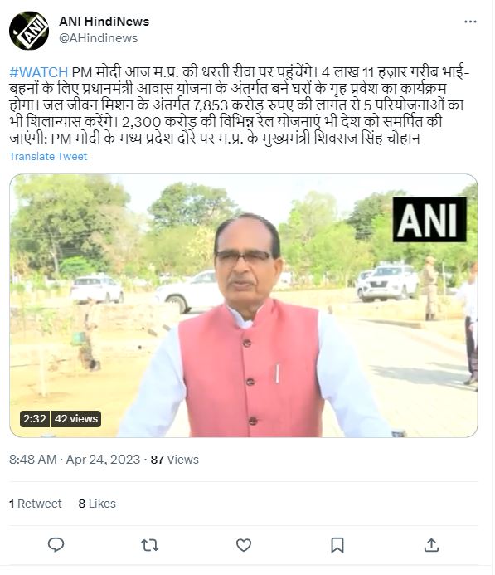The height and width of the screenshot is (575, 495).
Task: Show the 1 Retweet list
Action: (x=35, y=504)
